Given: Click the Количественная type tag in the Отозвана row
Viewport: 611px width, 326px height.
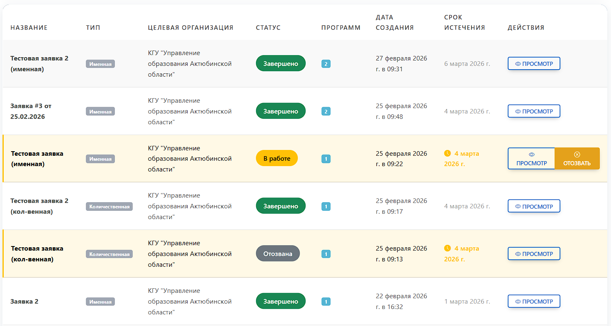Looking at the screenshot, I should [x=109, y=254].
